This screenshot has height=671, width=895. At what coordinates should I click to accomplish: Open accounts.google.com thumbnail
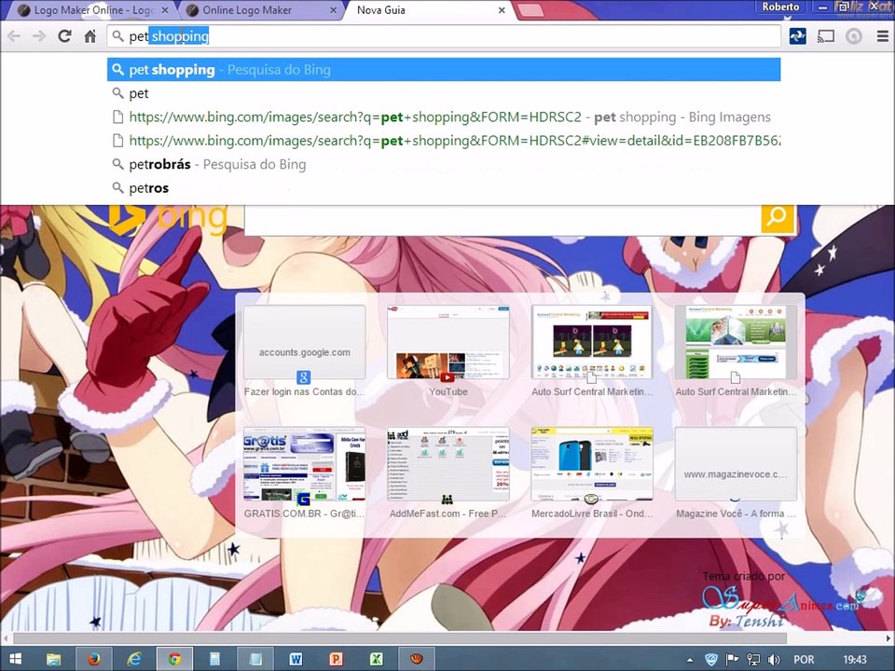click(304, 342)
